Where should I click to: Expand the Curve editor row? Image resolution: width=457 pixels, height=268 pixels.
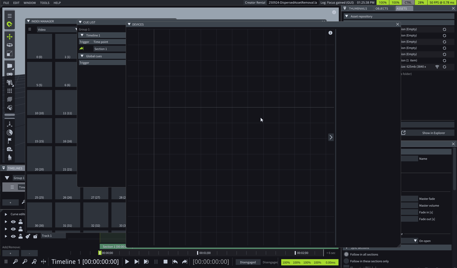(x=6, y=214)
